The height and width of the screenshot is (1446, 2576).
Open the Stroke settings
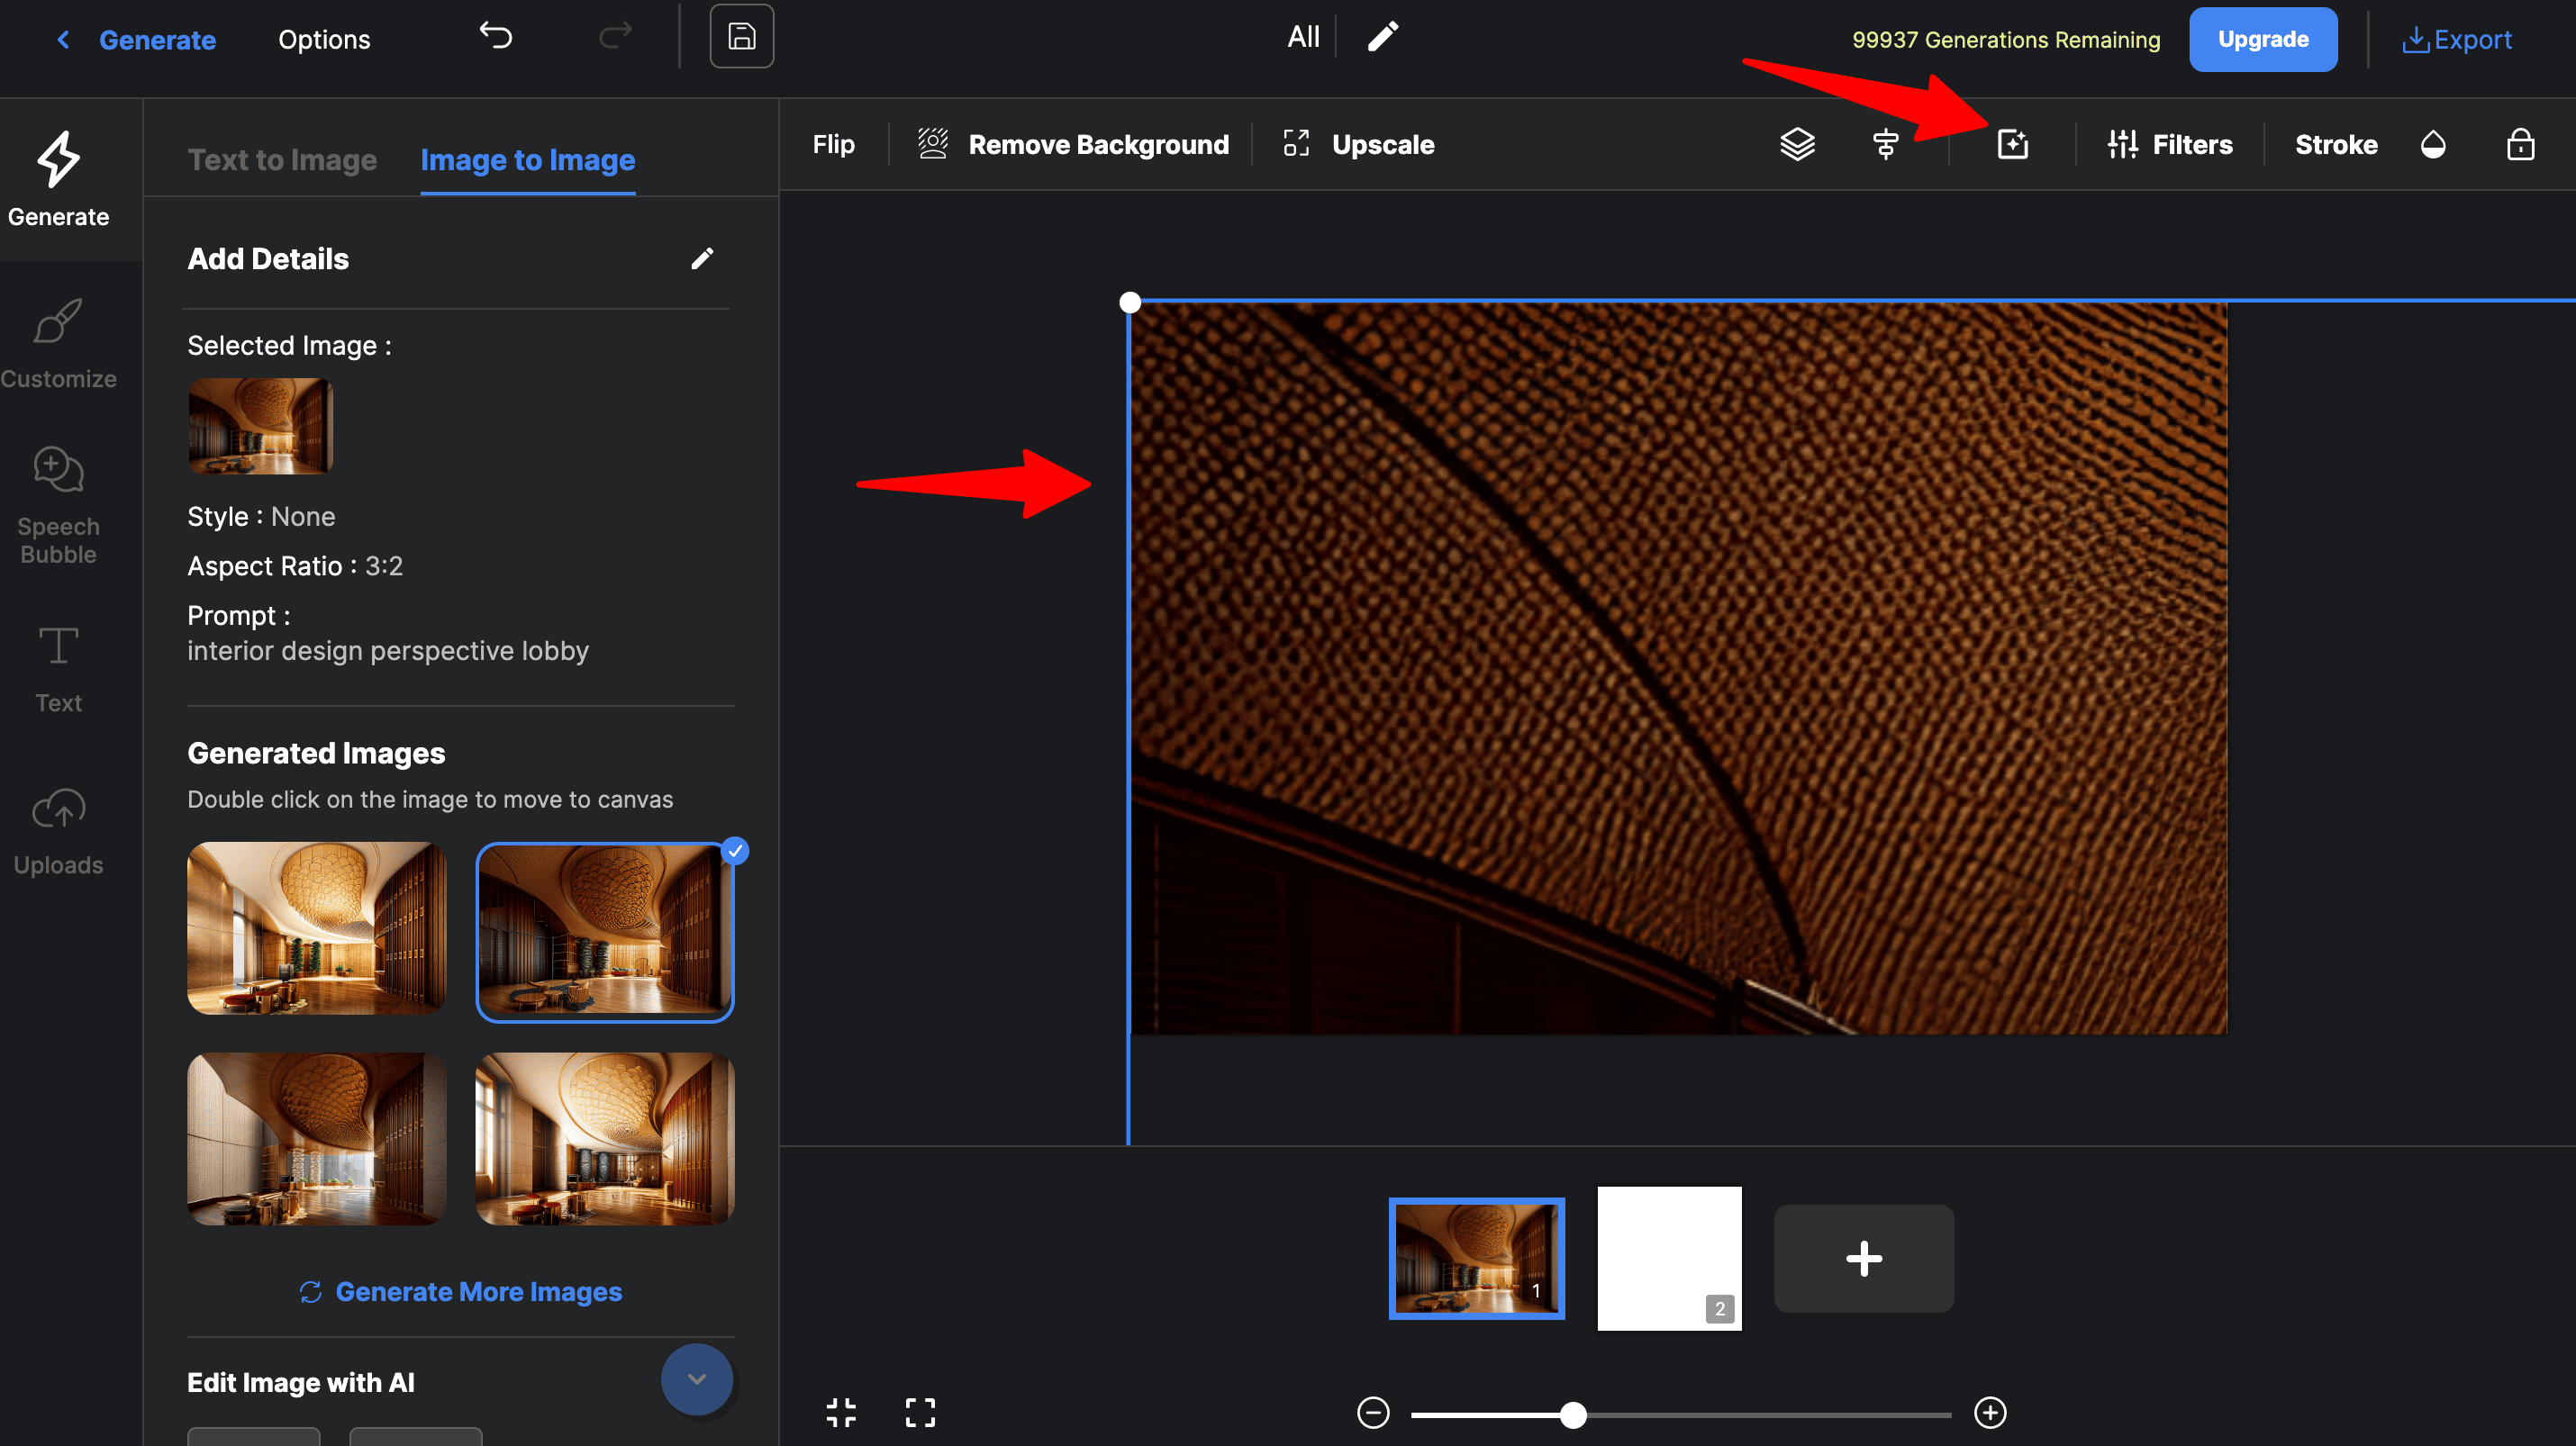(x=2336, y=144)
